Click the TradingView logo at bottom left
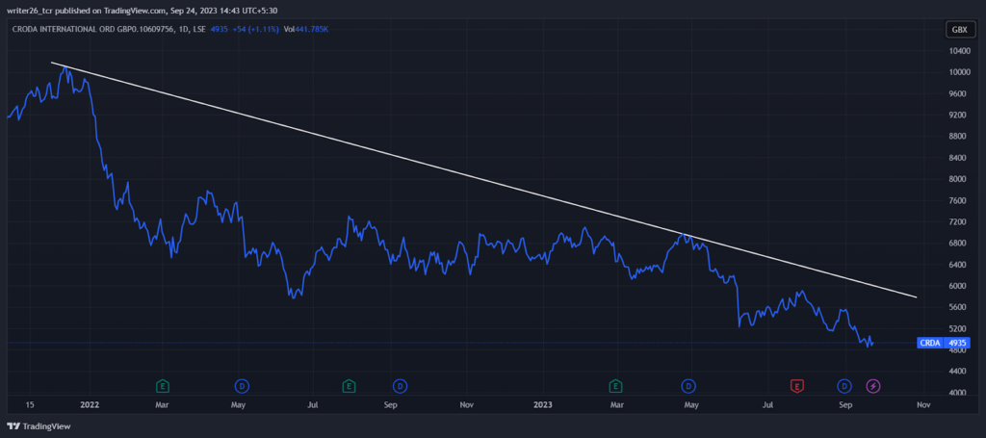Screen dimensions: 986x438 click(x=39, y=426)
